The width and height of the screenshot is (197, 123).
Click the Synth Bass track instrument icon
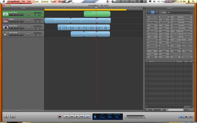5,14
